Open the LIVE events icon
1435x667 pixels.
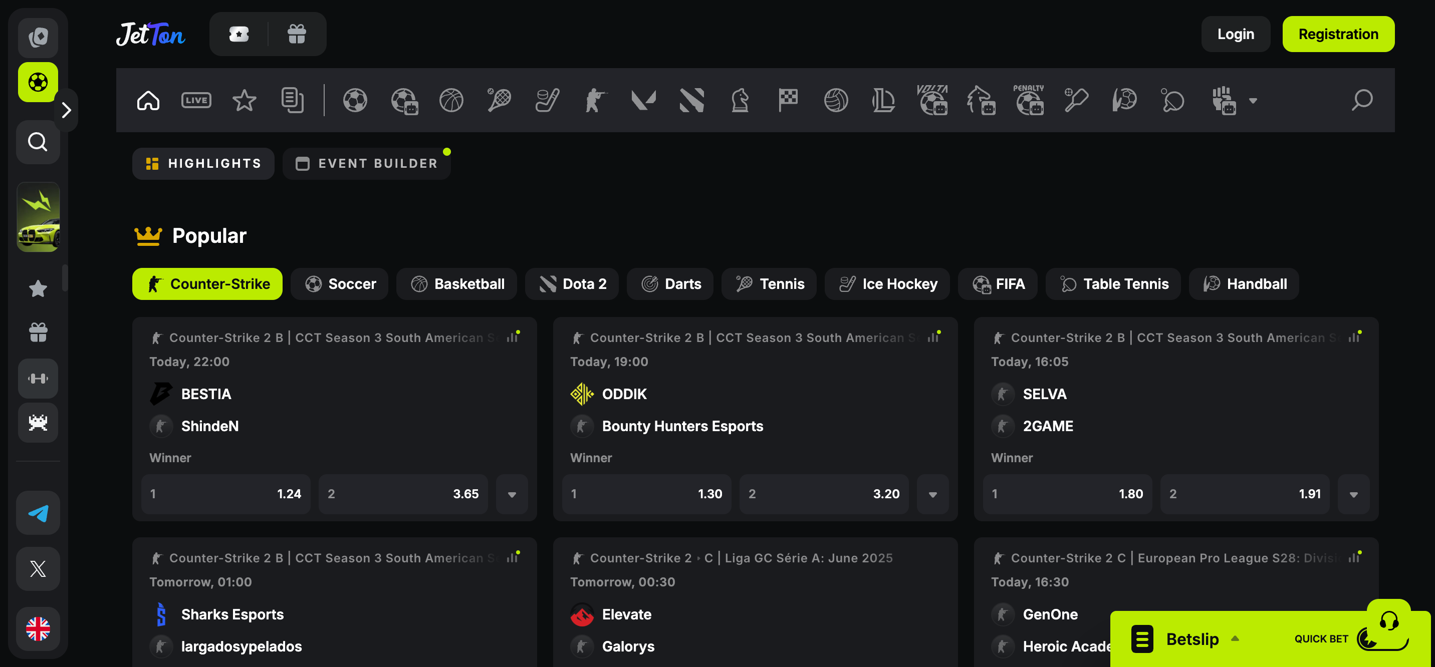tap(196, 100)
